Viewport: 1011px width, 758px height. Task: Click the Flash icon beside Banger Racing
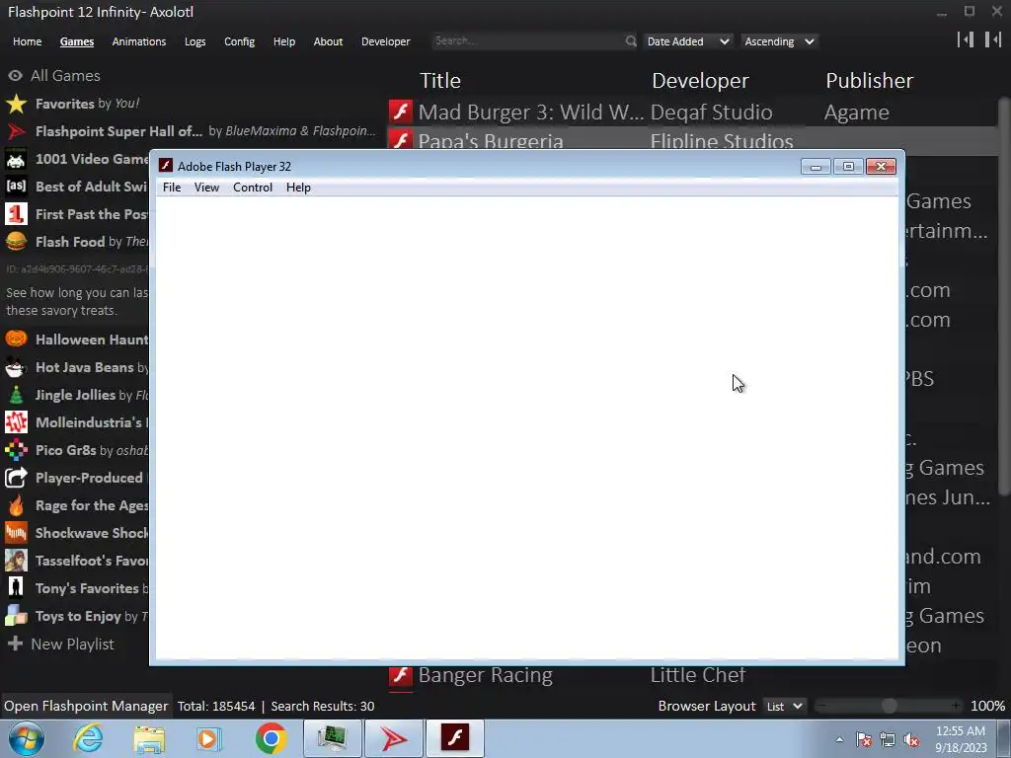401,675
